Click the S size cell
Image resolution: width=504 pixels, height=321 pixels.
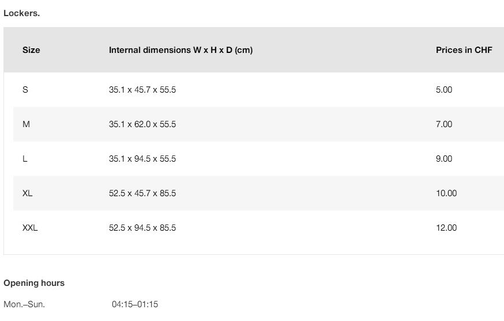(25, 90)
